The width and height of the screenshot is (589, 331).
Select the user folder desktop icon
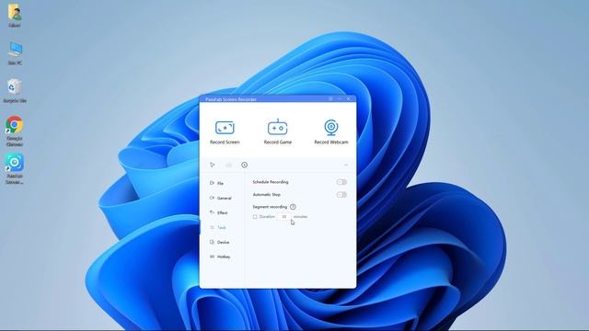[x=15, y=16]
